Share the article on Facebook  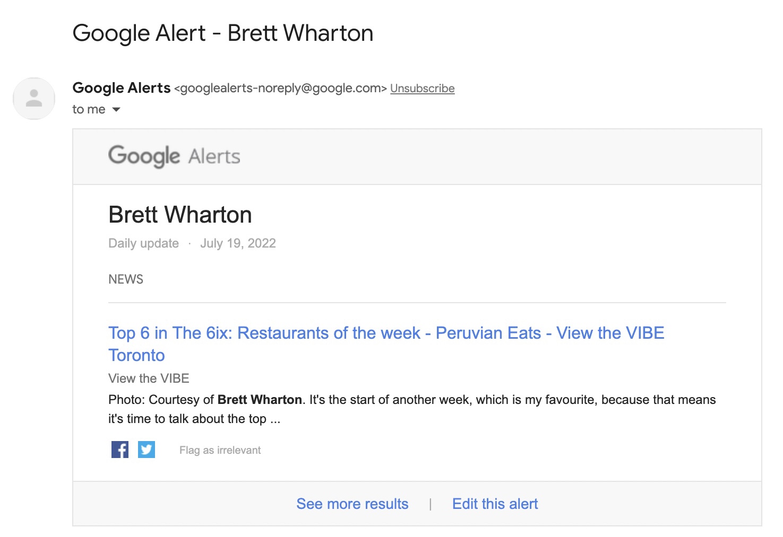pos(120,450)
